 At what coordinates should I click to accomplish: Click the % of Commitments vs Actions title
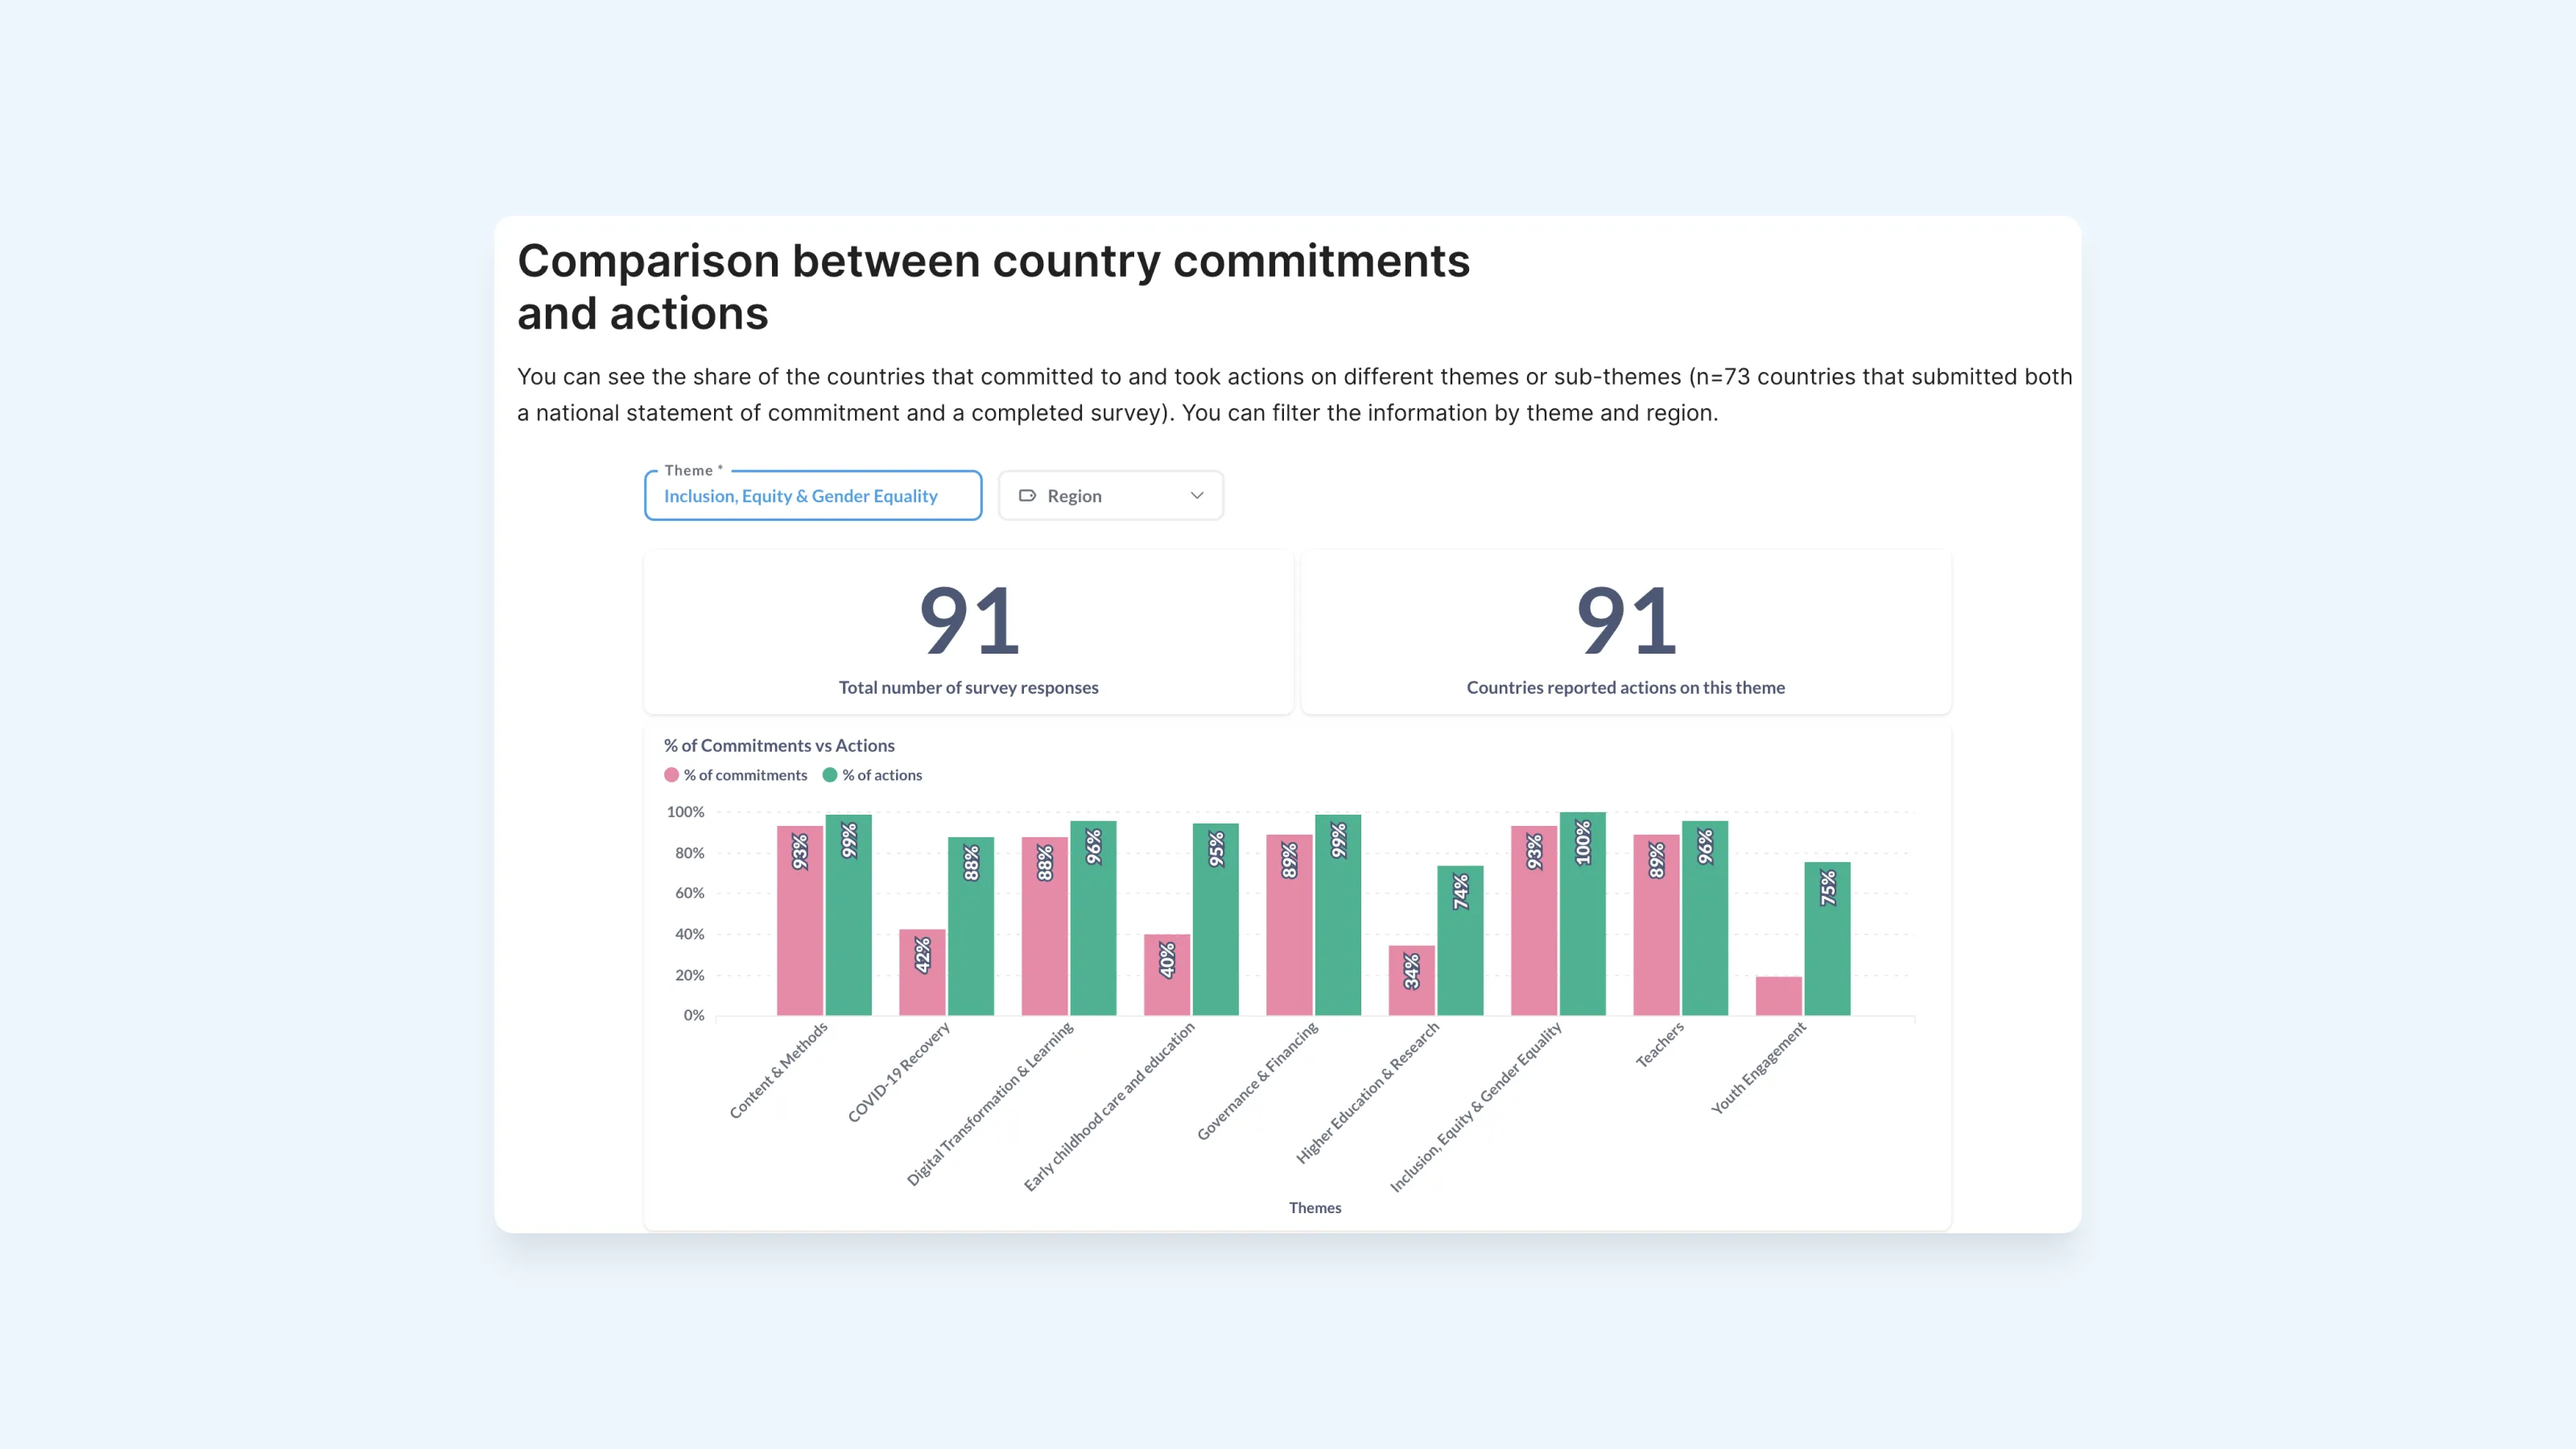pos(779,745)
